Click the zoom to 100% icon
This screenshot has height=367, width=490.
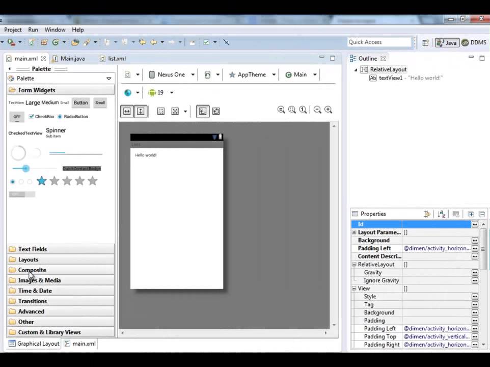[303, 110]
